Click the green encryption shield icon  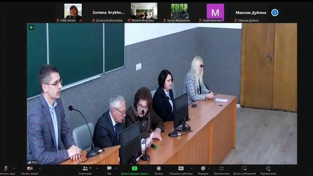point(31,28)
